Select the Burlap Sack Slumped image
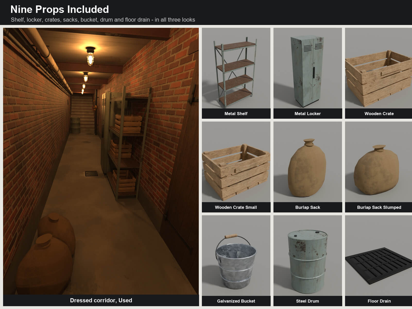The width and height of the screenshot is (412, 309). click(379, 162)
